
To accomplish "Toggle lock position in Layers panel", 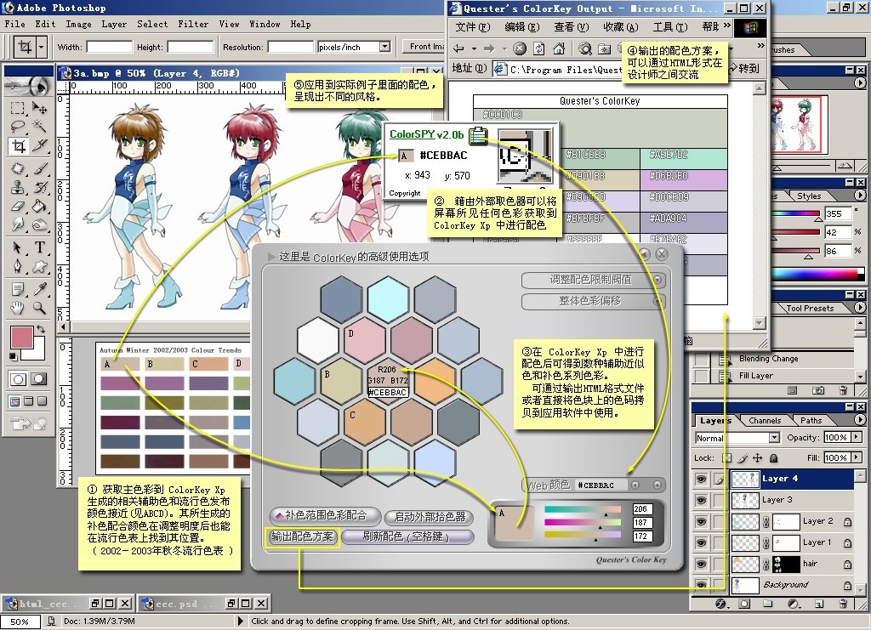I will tap(757, 458).
